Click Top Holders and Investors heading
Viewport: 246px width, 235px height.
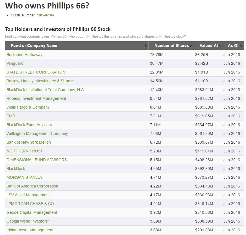(x=58, y=29)
